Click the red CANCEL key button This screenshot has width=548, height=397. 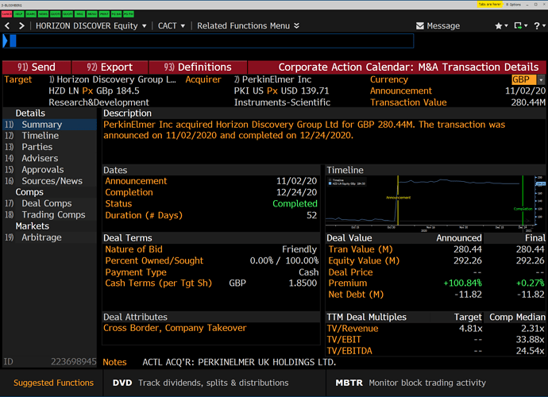6,14
